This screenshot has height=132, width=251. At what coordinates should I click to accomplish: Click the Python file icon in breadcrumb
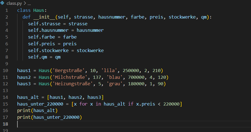[3, 3]
